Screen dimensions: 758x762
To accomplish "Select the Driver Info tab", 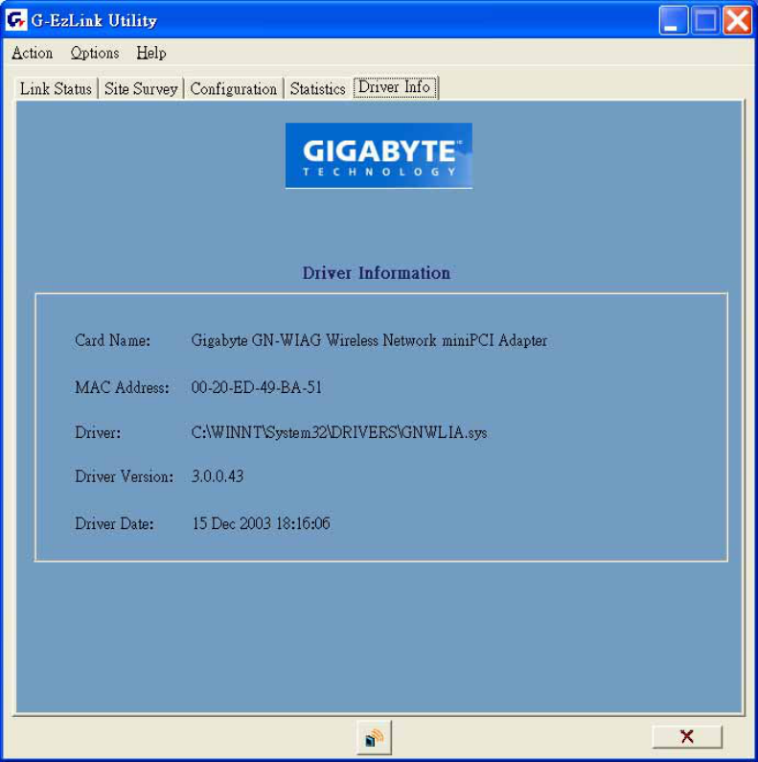I will [395, 87].
